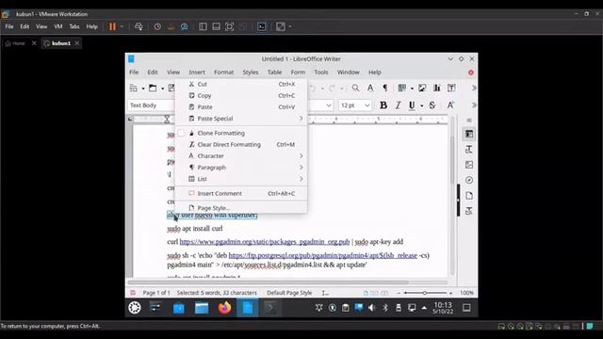Switch to the kubun1 VMware tab
Image resolution: width=603 pixels, height=339 pixels.
click(x=60, y=43)
